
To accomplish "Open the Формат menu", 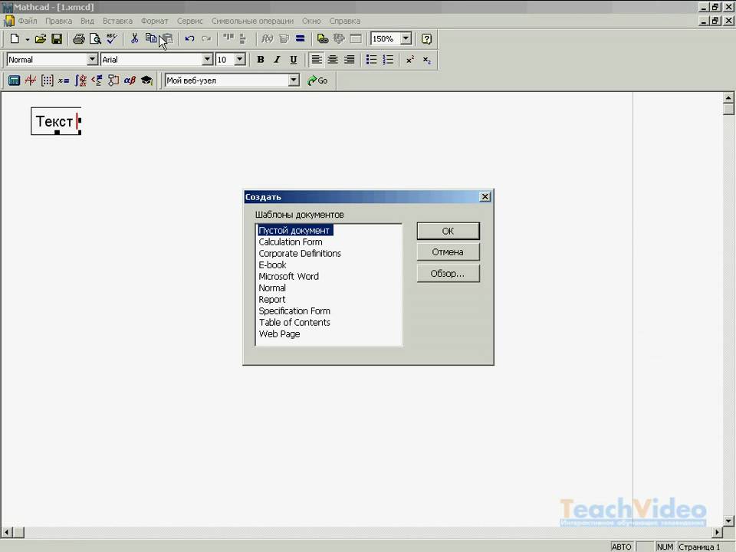I will (154, 21).
